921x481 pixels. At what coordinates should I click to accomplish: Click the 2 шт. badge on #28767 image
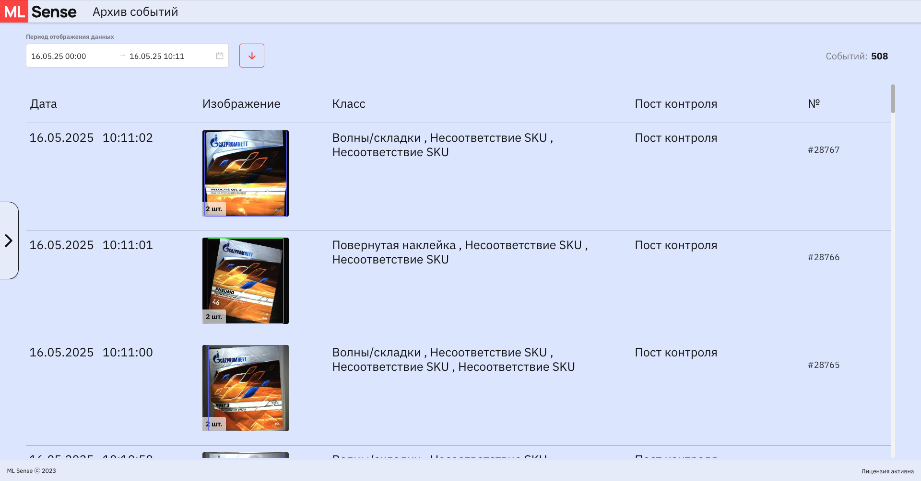point(214,209)
